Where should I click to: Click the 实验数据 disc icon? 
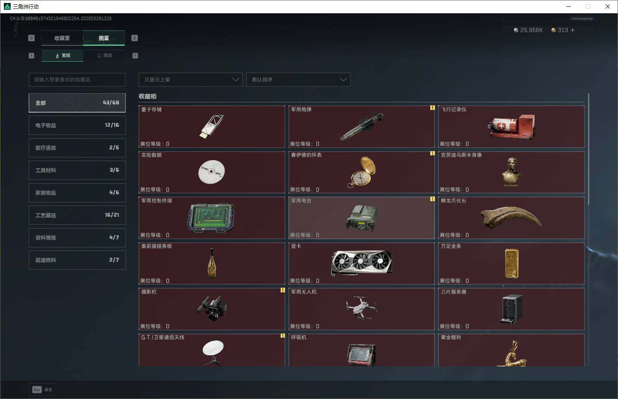pyautogui.click(x=212, y=172)
